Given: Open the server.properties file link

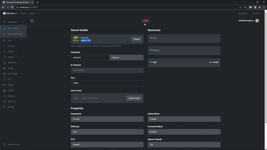Looking at the screenshot, I should tap(111, 46).
